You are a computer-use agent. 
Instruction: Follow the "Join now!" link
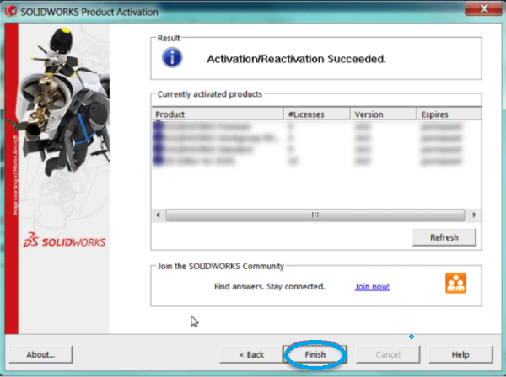pyautogui.click(x=372, y=286)
